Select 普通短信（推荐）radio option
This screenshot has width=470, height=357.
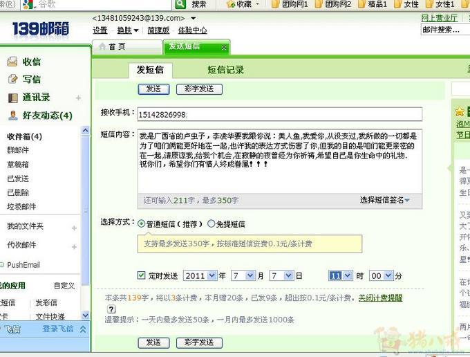(x=141, y=223)
